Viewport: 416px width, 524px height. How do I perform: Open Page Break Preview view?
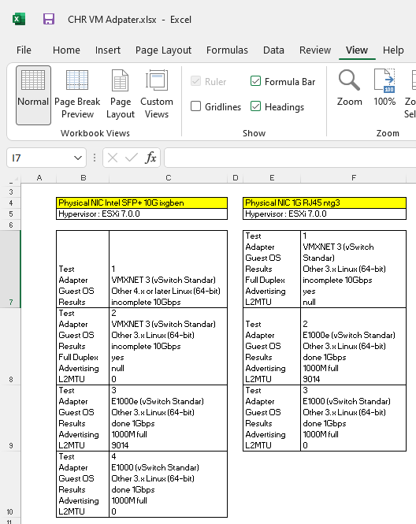point(77,95)
